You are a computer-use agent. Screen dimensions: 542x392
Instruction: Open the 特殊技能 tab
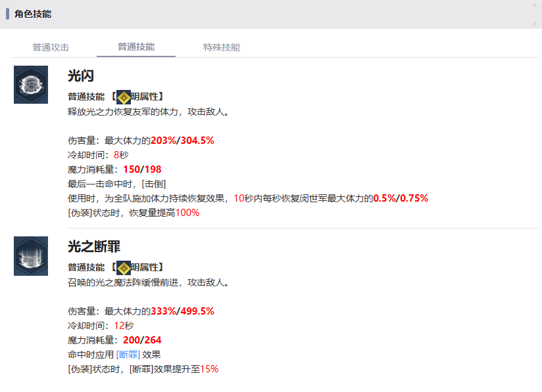click(x=222, y=47)
